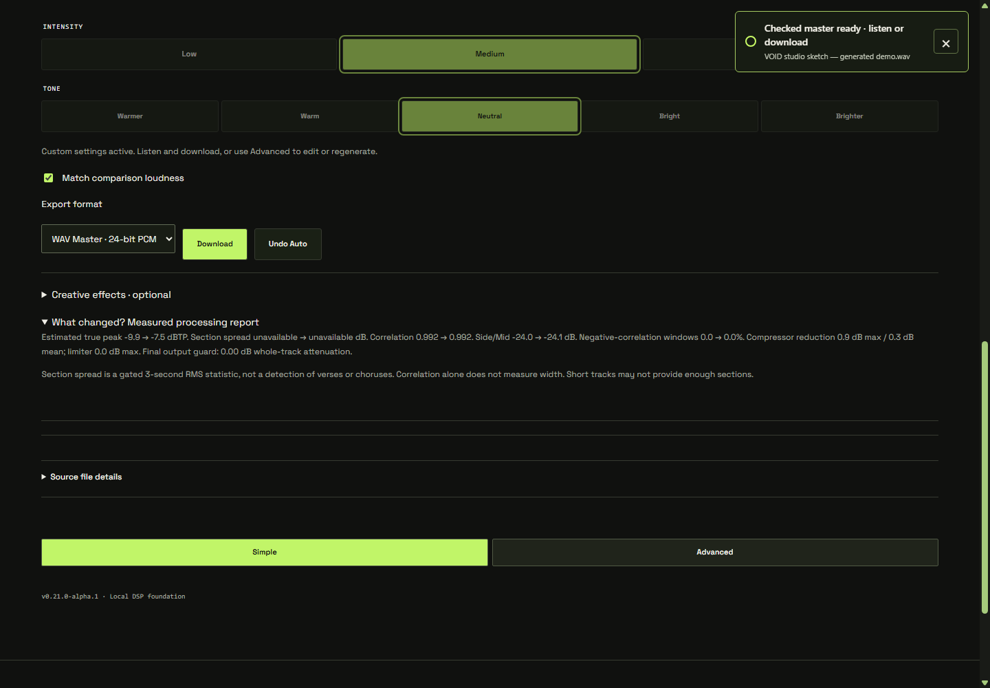Switch to Advanced mode
The width and height of the screenshot is (990, 688).
coord(715,552)
